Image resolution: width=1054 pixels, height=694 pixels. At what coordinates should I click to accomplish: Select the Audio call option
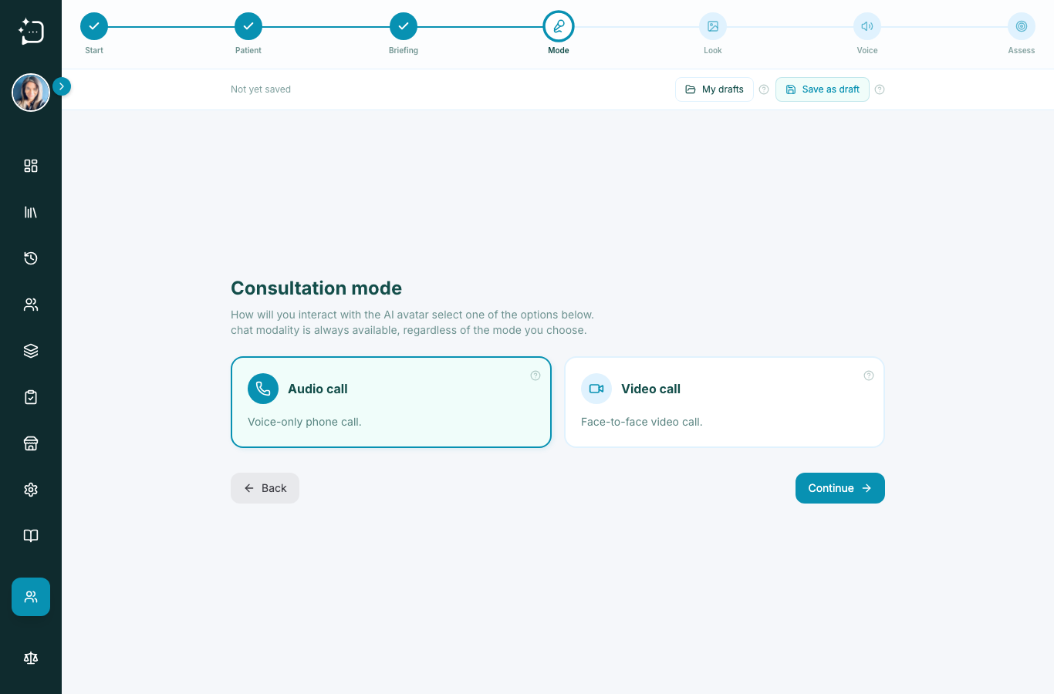pos(391,402)
